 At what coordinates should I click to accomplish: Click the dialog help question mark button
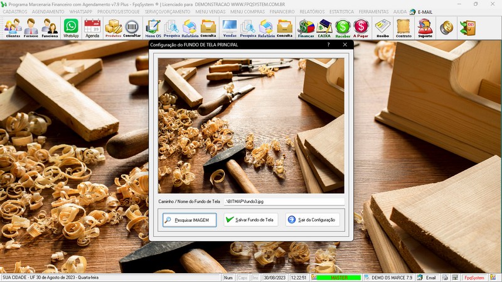pos(328,44)
